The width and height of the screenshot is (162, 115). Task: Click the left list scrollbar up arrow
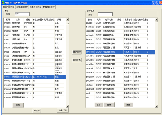coord(68,19)
